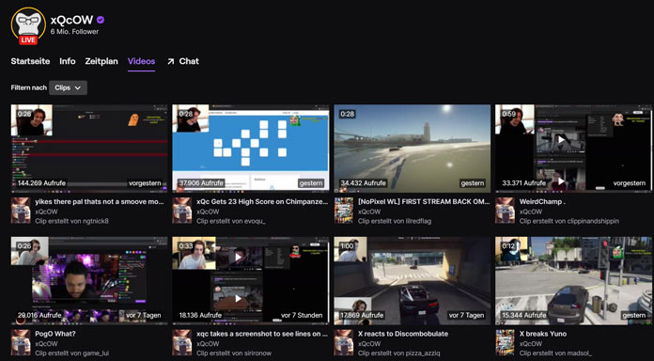Click the '17.869 Aufrufe' view count
Screen dimensions: 654x361
pos(363,316)
